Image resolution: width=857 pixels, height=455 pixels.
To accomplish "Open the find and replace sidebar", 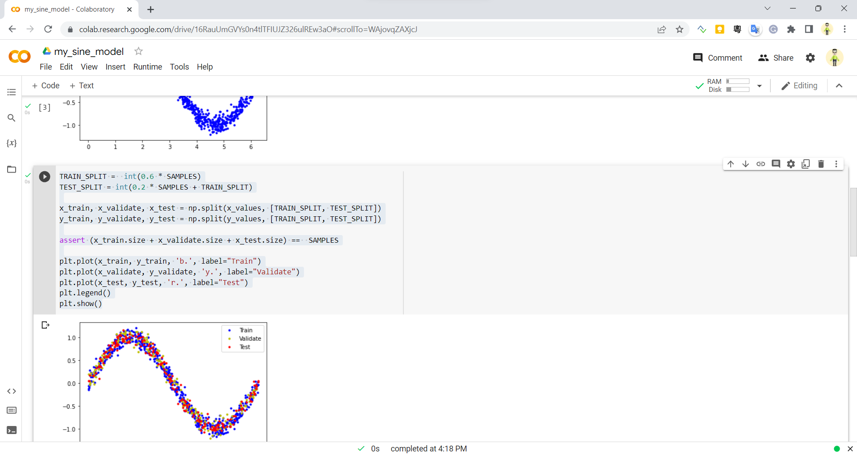I will tap(12, 118).
